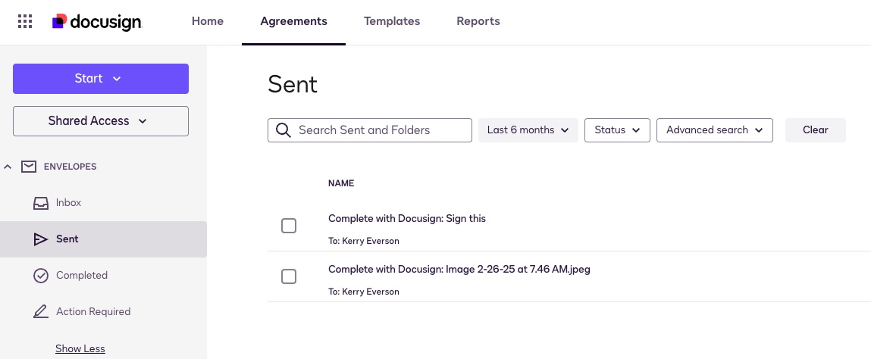Click the Envelopes mail icon
The height and width of the screenshot is (359, 871).
[29, 166]
